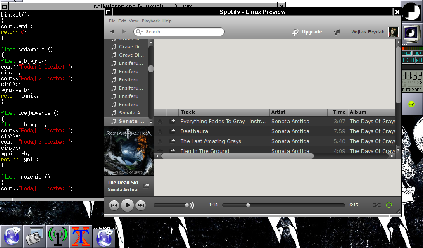The height and width of the screenshot is (248, 423).
Task: Share the Everything Fades To Gray track
Action: pos(172,122)
